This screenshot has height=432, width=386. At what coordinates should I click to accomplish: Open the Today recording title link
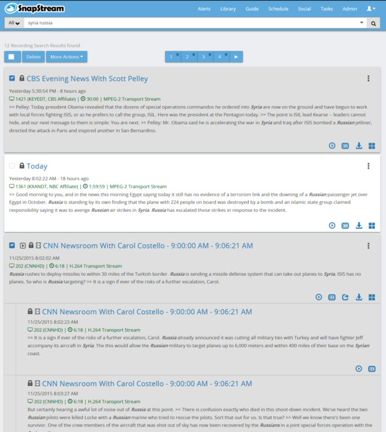point(37,166)
